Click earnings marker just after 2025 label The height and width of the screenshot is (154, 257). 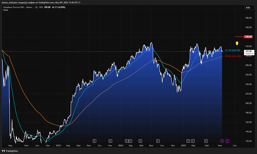coord(188,141)
